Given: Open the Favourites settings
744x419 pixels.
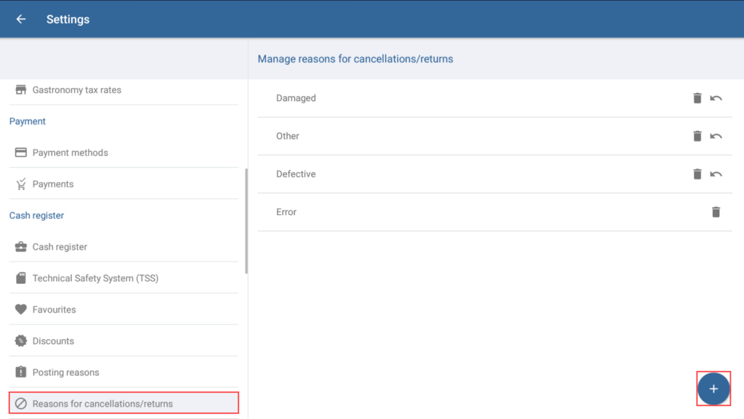Looking at the screenshot, I should click(54, 309).
